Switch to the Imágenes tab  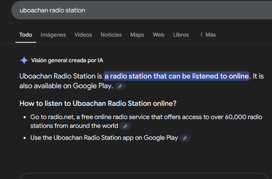(x=53, y=35)
